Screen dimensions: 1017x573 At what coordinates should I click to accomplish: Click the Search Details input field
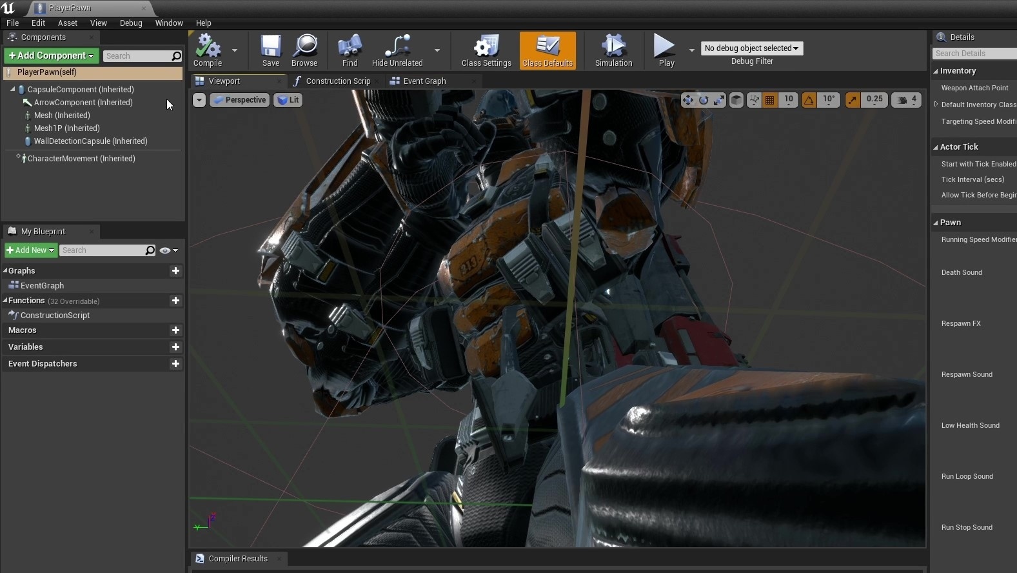[x=974, y=54]
